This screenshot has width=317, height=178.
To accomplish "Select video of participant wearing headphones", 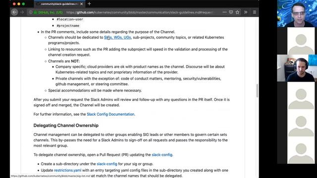I will [297, 68].
